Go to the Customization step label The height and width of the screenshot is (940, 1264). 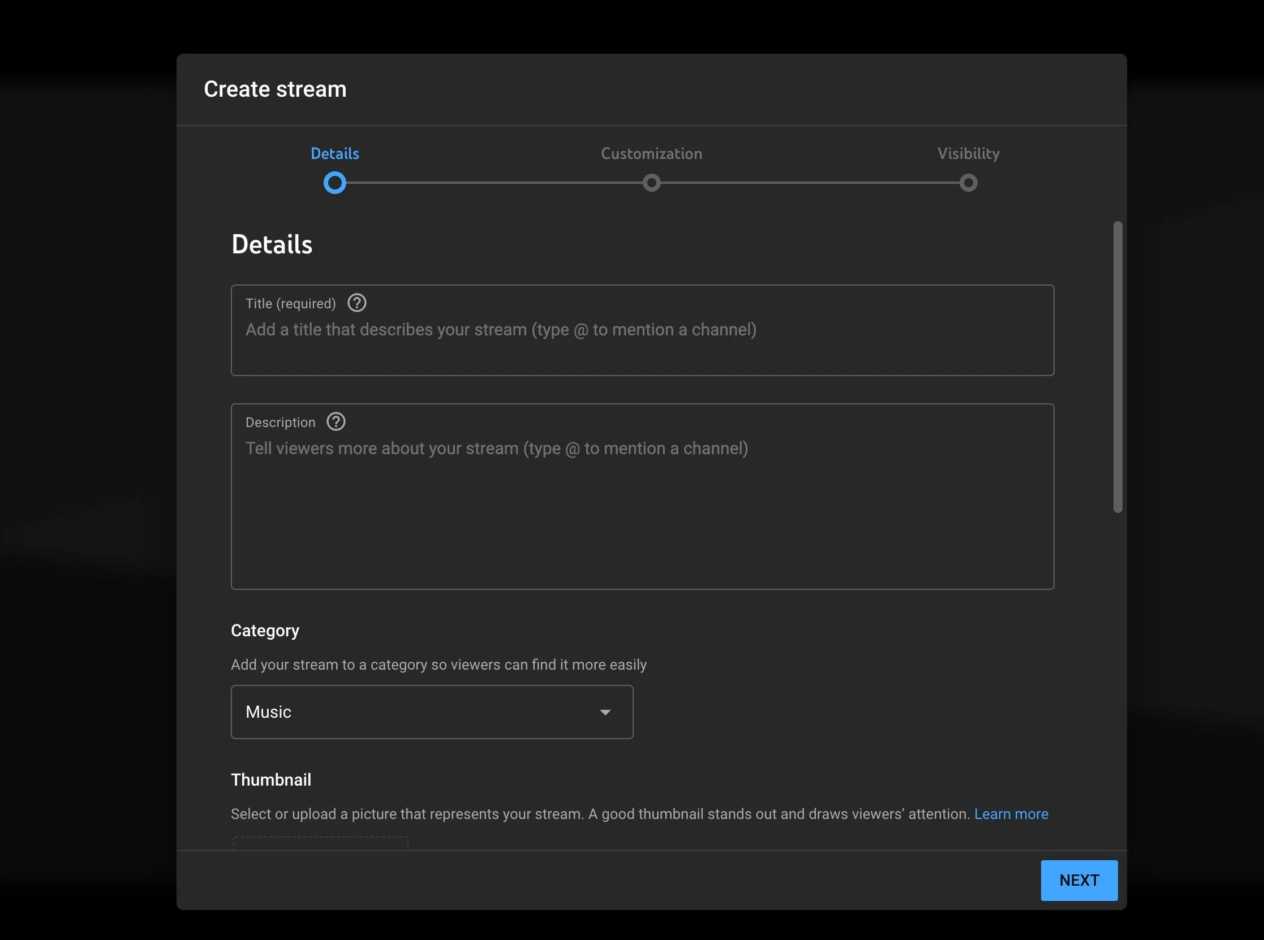pyautogui.click(x=651, y=154)
